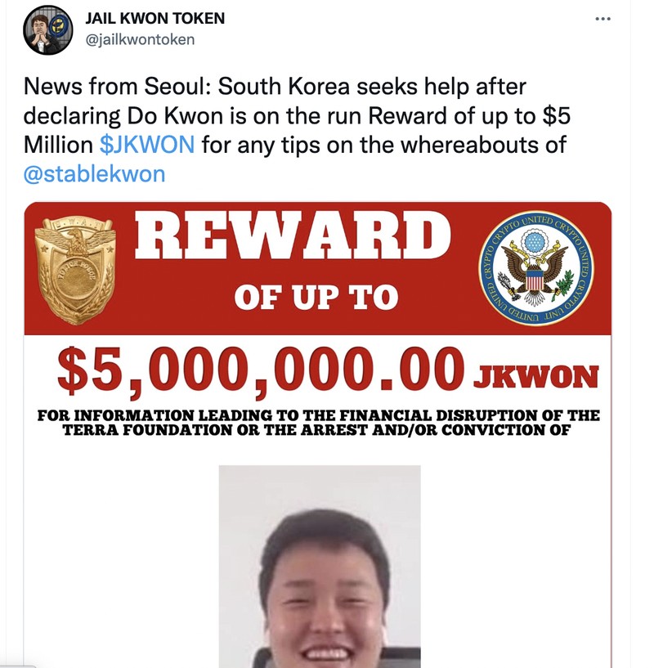The image size is (654, 668).
Task: Click the United Crypto eagle seal
Action: click(536, 268)
